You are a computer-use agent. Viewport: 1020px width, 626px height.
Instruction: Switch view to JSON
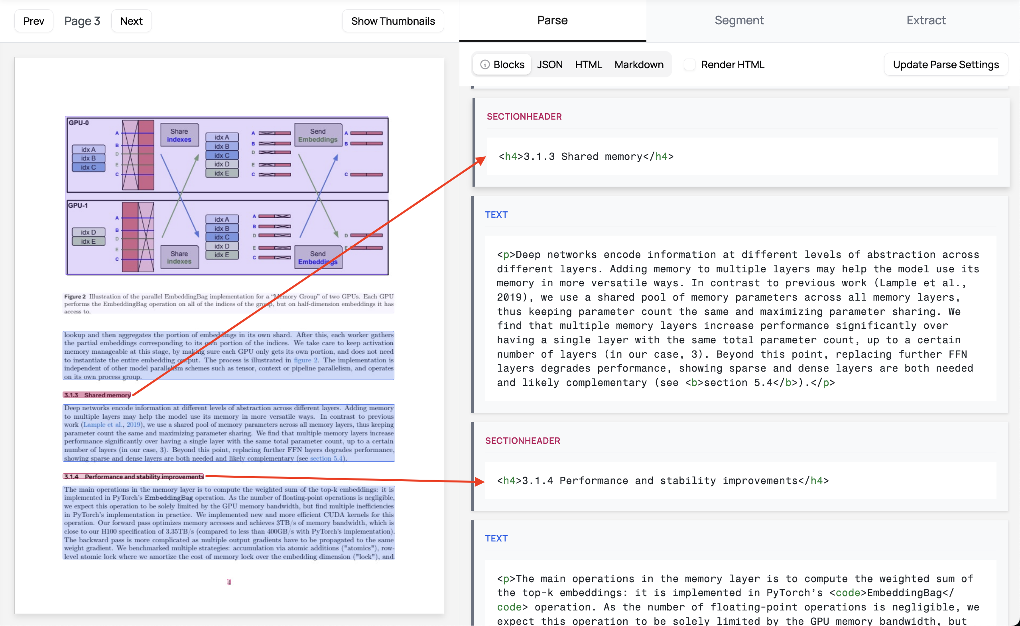[549, 65]
